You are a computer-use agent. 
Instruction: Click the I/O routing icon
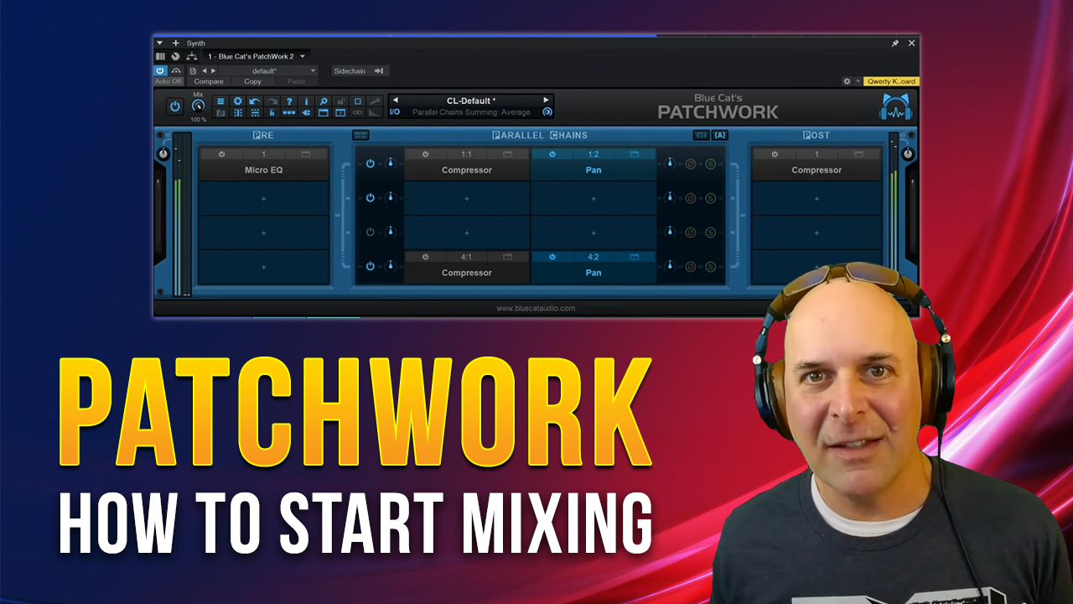tap(395, 112)
